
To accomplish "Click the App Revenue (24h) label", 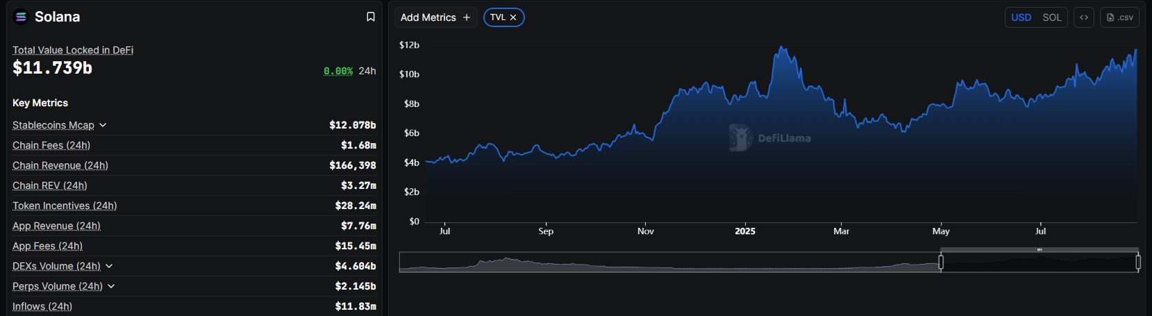I will (x=56, y=226).
